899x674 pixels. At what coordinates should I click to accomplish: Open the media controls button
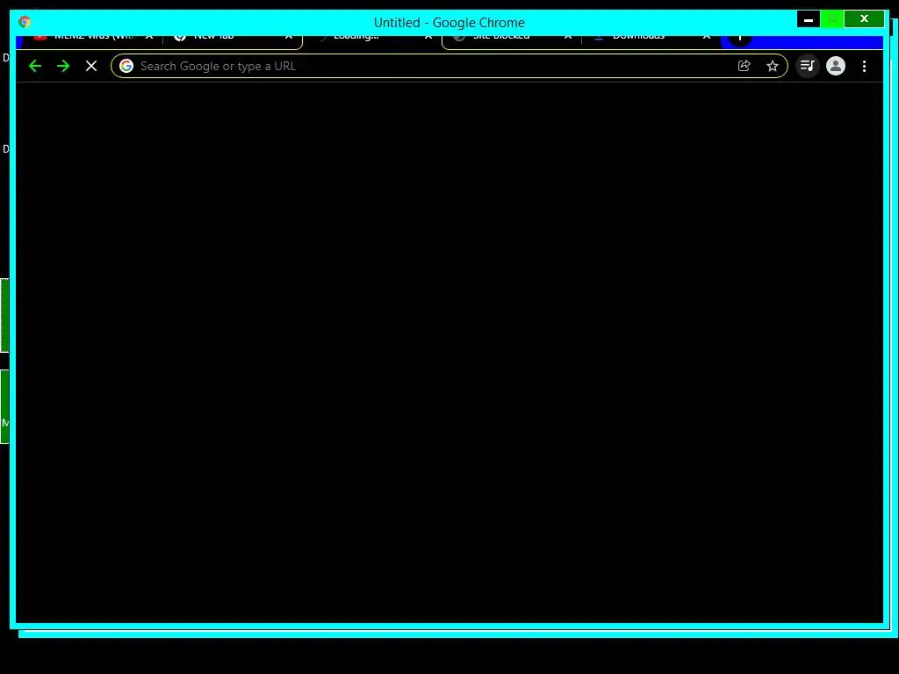(808, 66)
